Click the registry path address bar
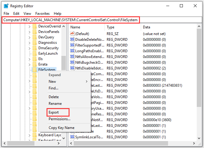This screenshot has width=204, height=148. (x=102, y=20)
